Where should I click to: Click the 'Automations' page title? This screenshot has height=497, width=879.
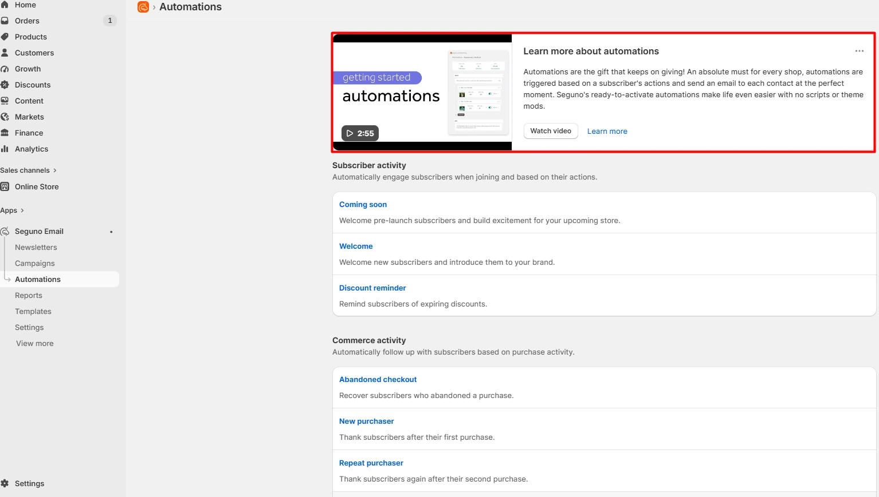(x=190, y=7)
